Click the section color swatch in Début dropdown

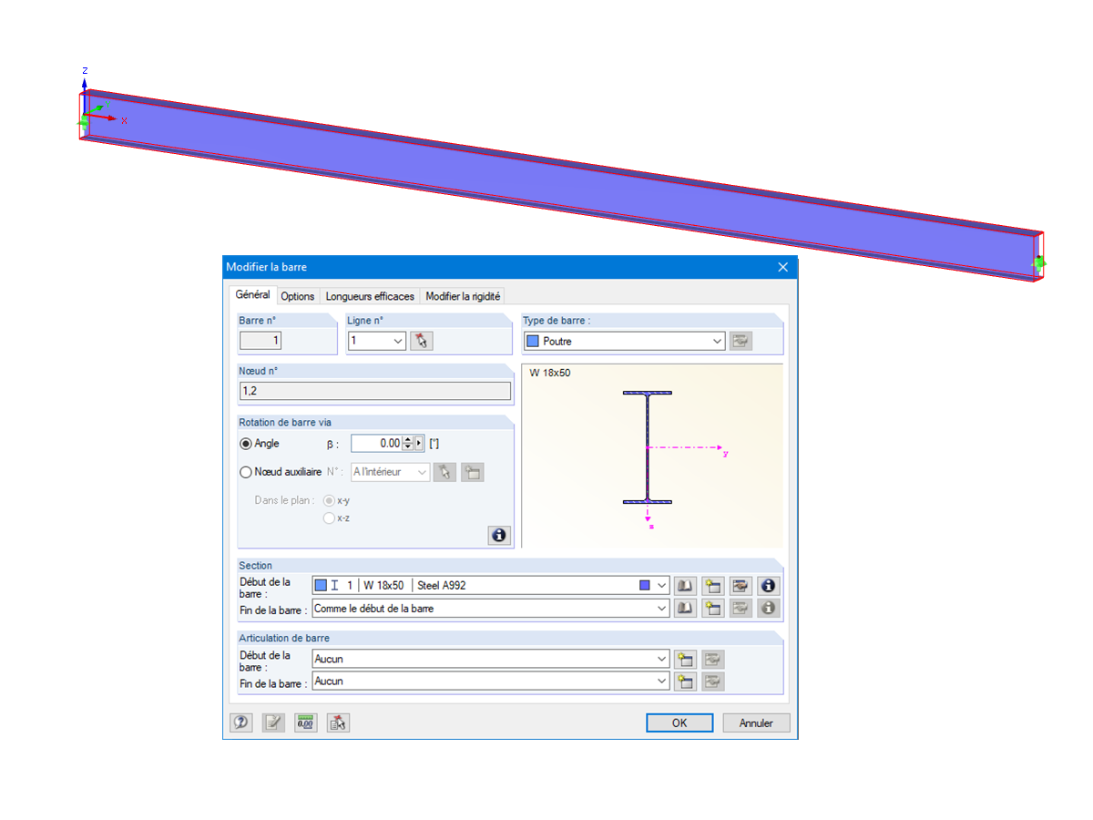pyautogui.click(x=645, y=586)
